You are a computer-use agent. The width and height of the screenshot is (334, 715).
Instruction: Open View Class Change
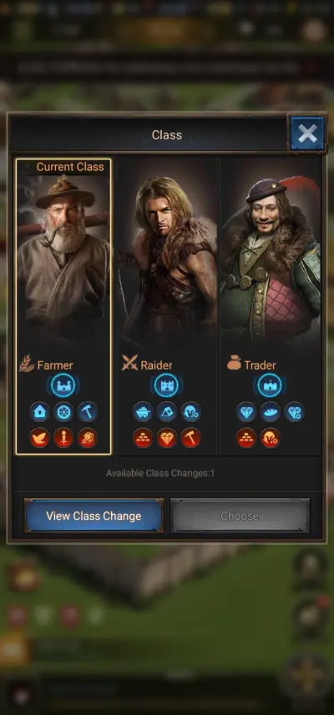94,516
